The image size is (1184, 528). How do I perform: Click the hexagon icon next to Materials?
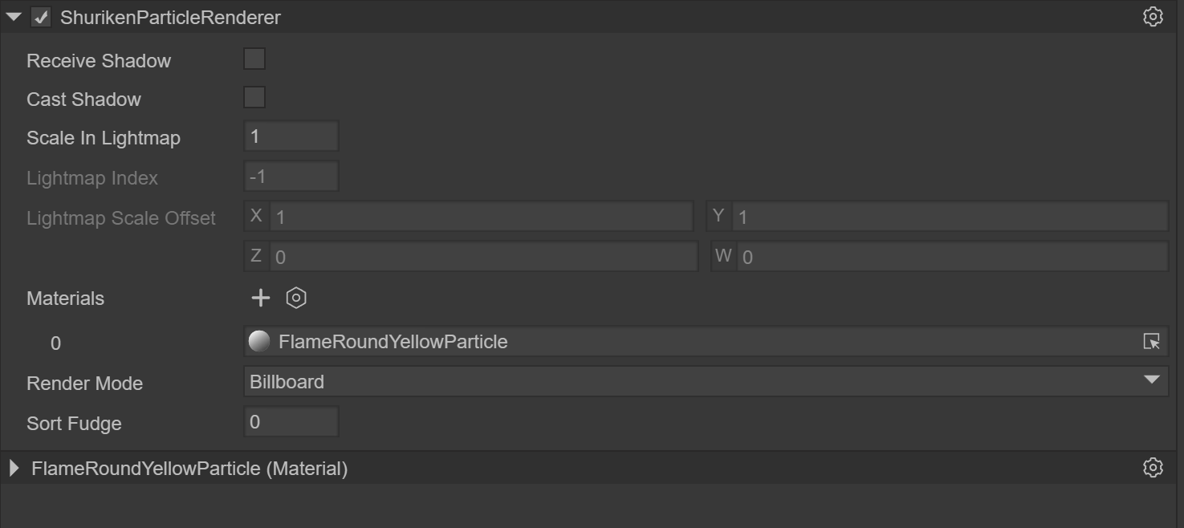(x=296, y=299)
